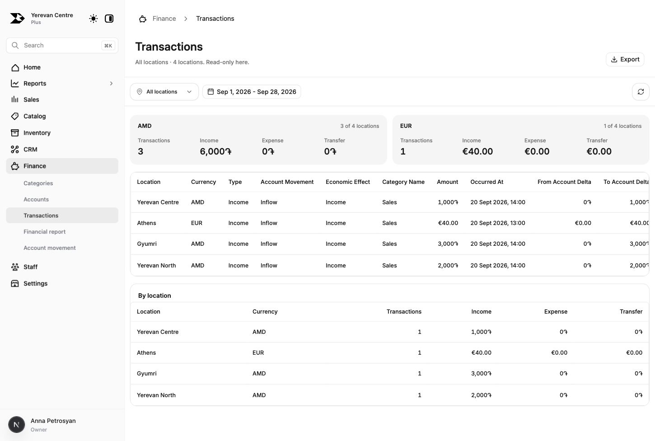655x441 pixels.
Task: Open the Categories finance page
Action: pyautogui.click(x=38, y=183)
